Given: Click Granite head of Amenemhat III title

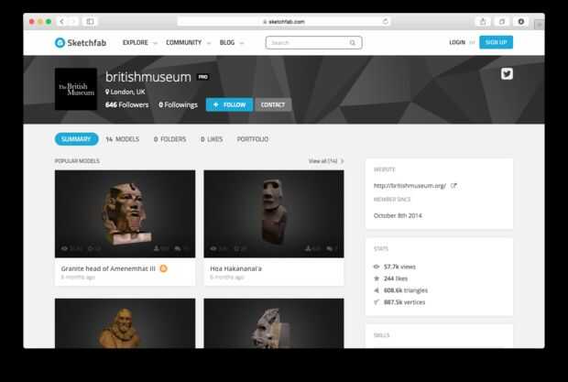Looking at the screenshot, I should point(108,268).
